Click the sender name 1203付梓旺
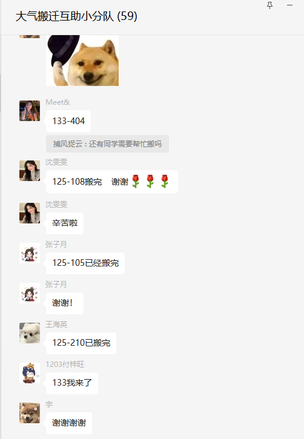 [65, 365]
